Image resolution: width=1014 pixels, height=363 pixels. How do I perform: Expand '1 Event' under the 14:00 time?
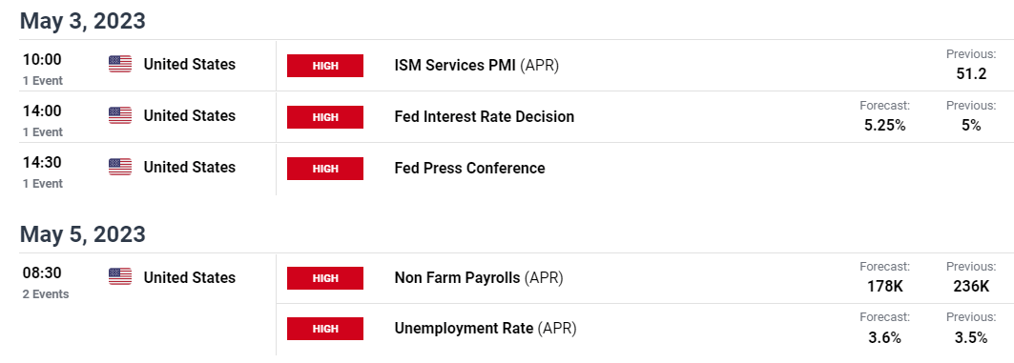(x=43, y=132)
